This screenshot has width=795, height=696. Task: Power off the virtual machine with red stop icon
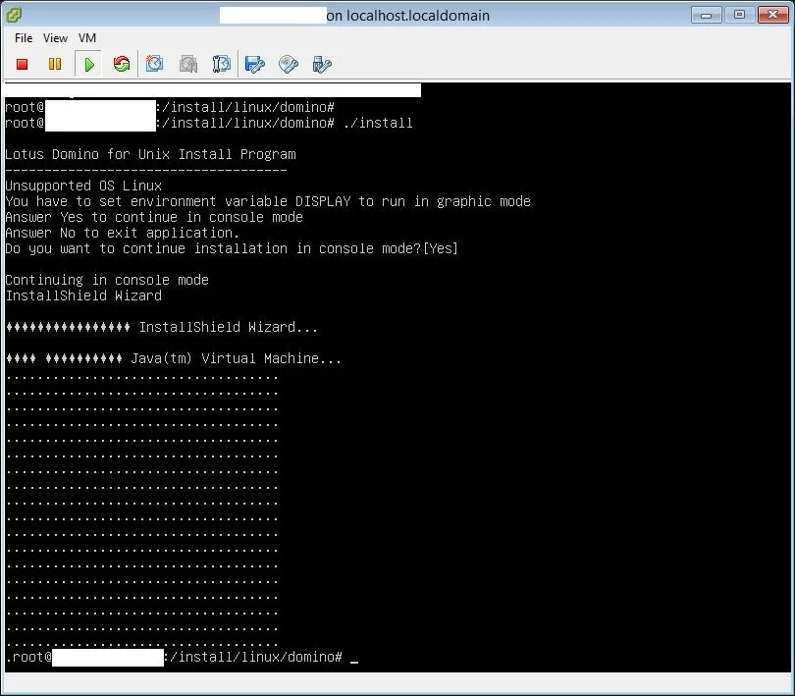(23, 65)
